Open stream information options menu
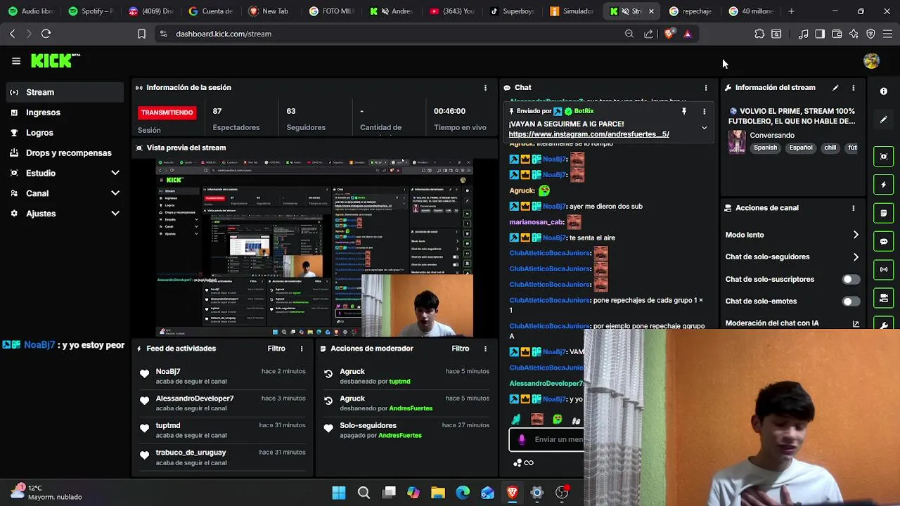Viewport: 900px width, 506px height. click(x=854, y=88)
